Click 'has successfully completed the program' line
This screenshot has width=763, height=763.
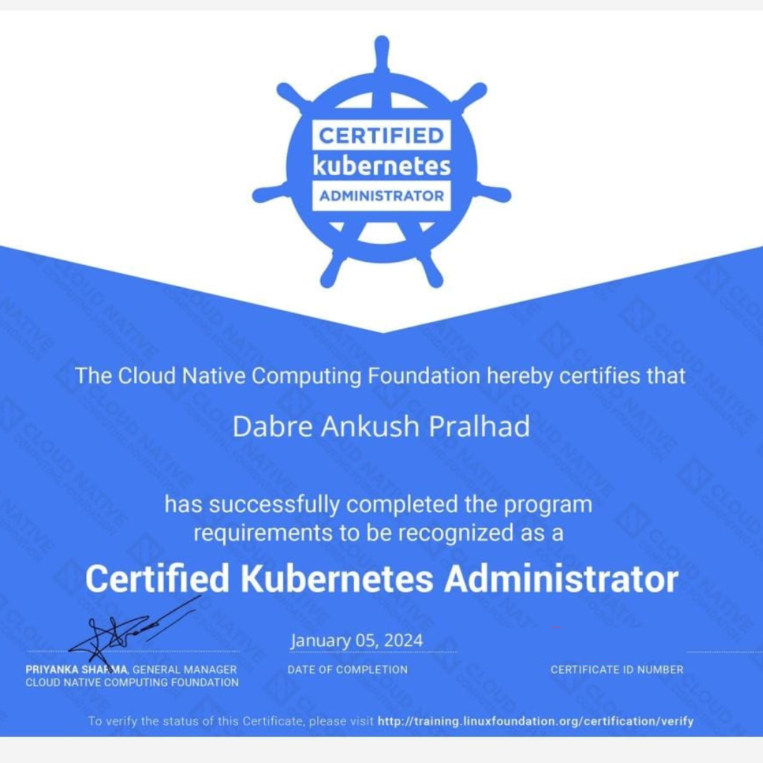pos(379,504)
